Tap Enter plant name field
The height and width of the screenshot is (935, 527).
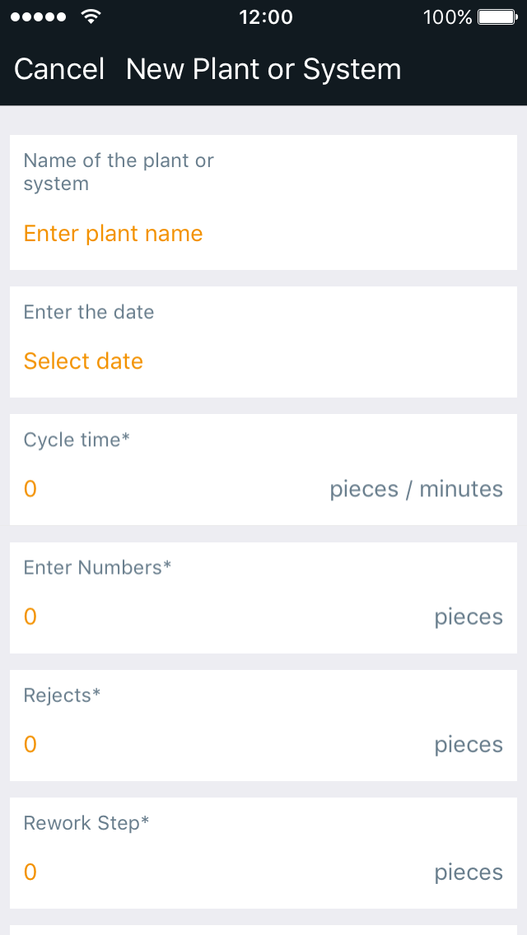coord(113,234)
